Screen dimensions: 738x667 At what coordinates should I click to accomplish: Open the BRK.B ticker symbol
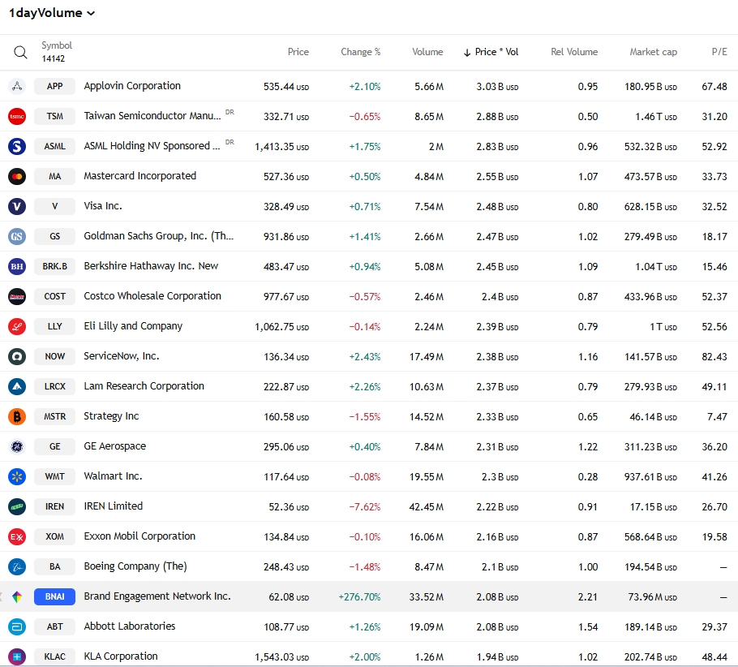[54, 267]
